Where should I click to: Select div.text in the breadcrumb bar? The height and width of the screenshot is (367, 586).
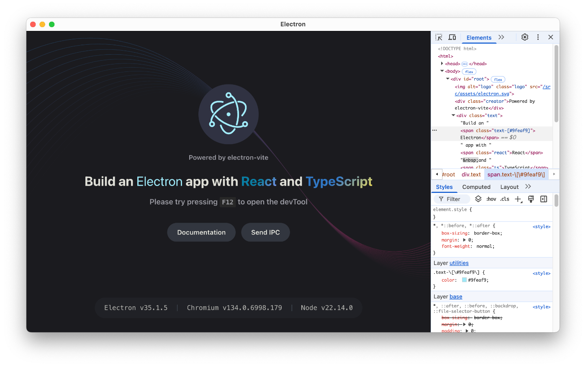tap(471, 174)
